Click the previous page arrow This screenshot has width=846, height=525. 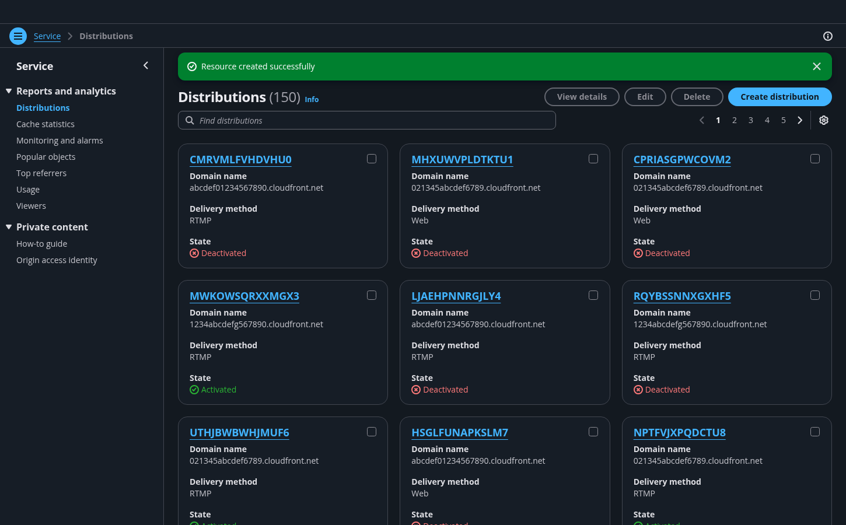point(701,120)
